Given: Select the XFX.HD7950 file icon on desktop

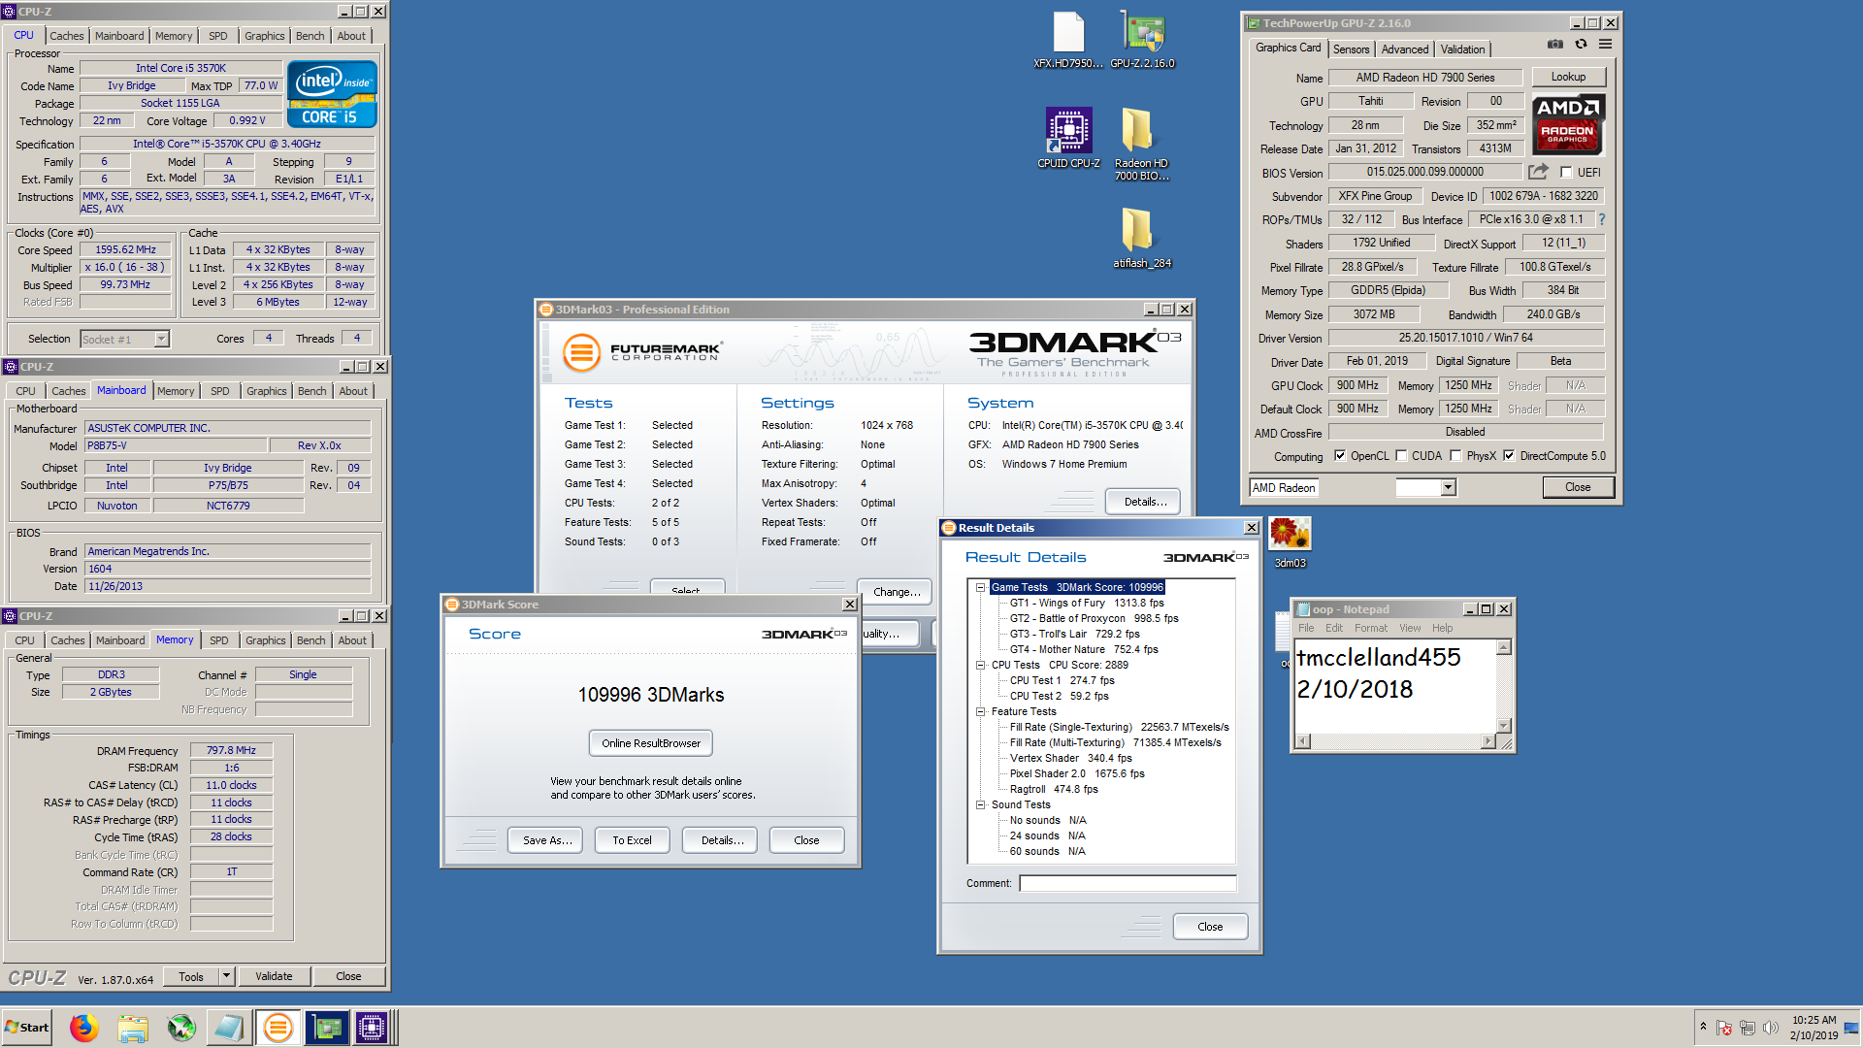Looking at the screenshot, I should (x=1068, y=40).
